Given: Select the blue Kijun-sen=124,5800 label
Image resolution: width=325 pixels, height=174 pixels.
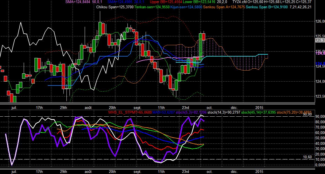Looking at the screenshot, I should pos(186,7).
